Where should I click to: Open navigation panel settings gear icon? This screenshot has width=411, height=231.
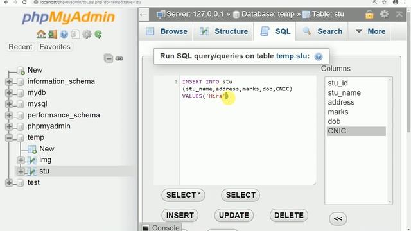[x=87, y=34]
